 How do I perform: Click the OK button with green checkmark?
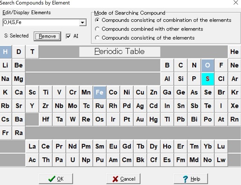pyautogui.click(x=56, y=178)
